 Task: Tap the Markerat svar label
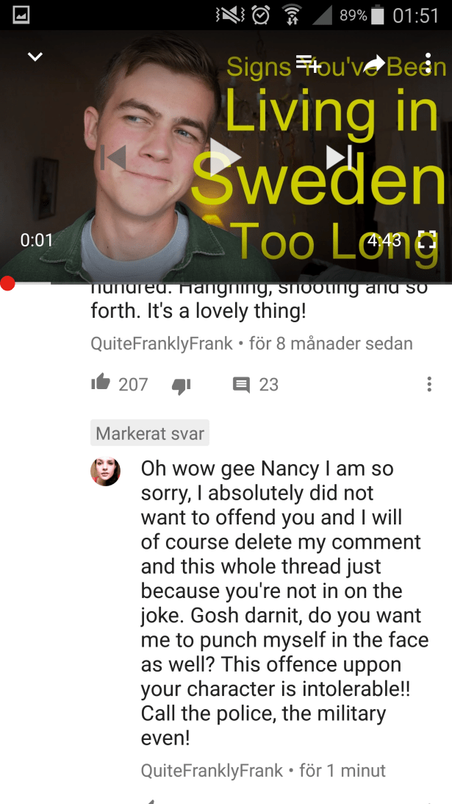150,433
